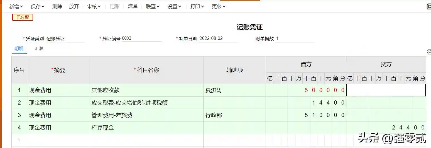Click the 流量 toolbar item

tap(133, 6)
